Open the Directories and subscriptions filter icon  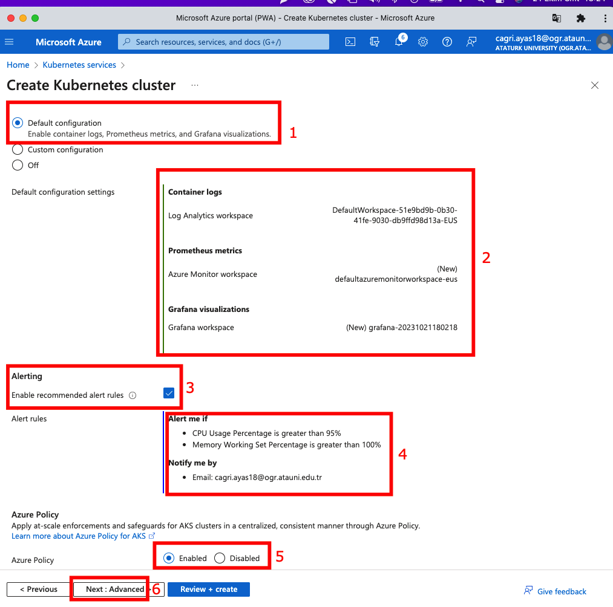(x=375, y=42)
